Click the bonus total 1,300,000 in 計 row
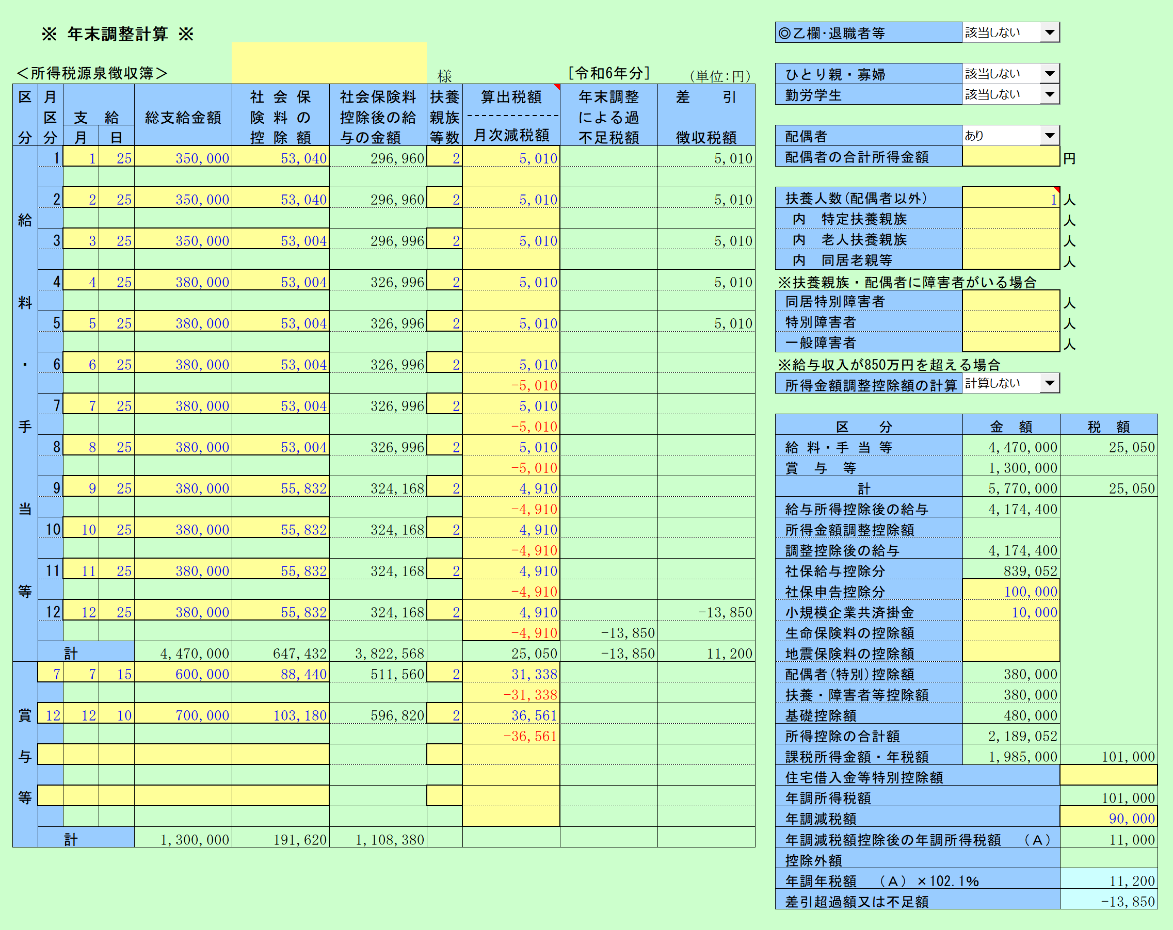Viewport: 1173px width, 930px height. (183, 838)
